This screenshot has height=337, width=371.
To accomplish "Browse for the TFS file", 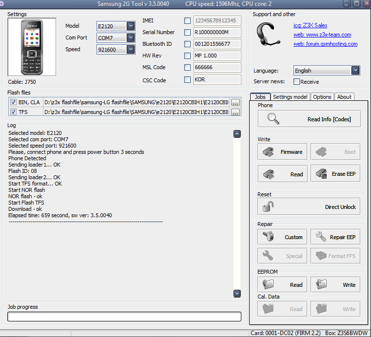I will pos(235,112).
